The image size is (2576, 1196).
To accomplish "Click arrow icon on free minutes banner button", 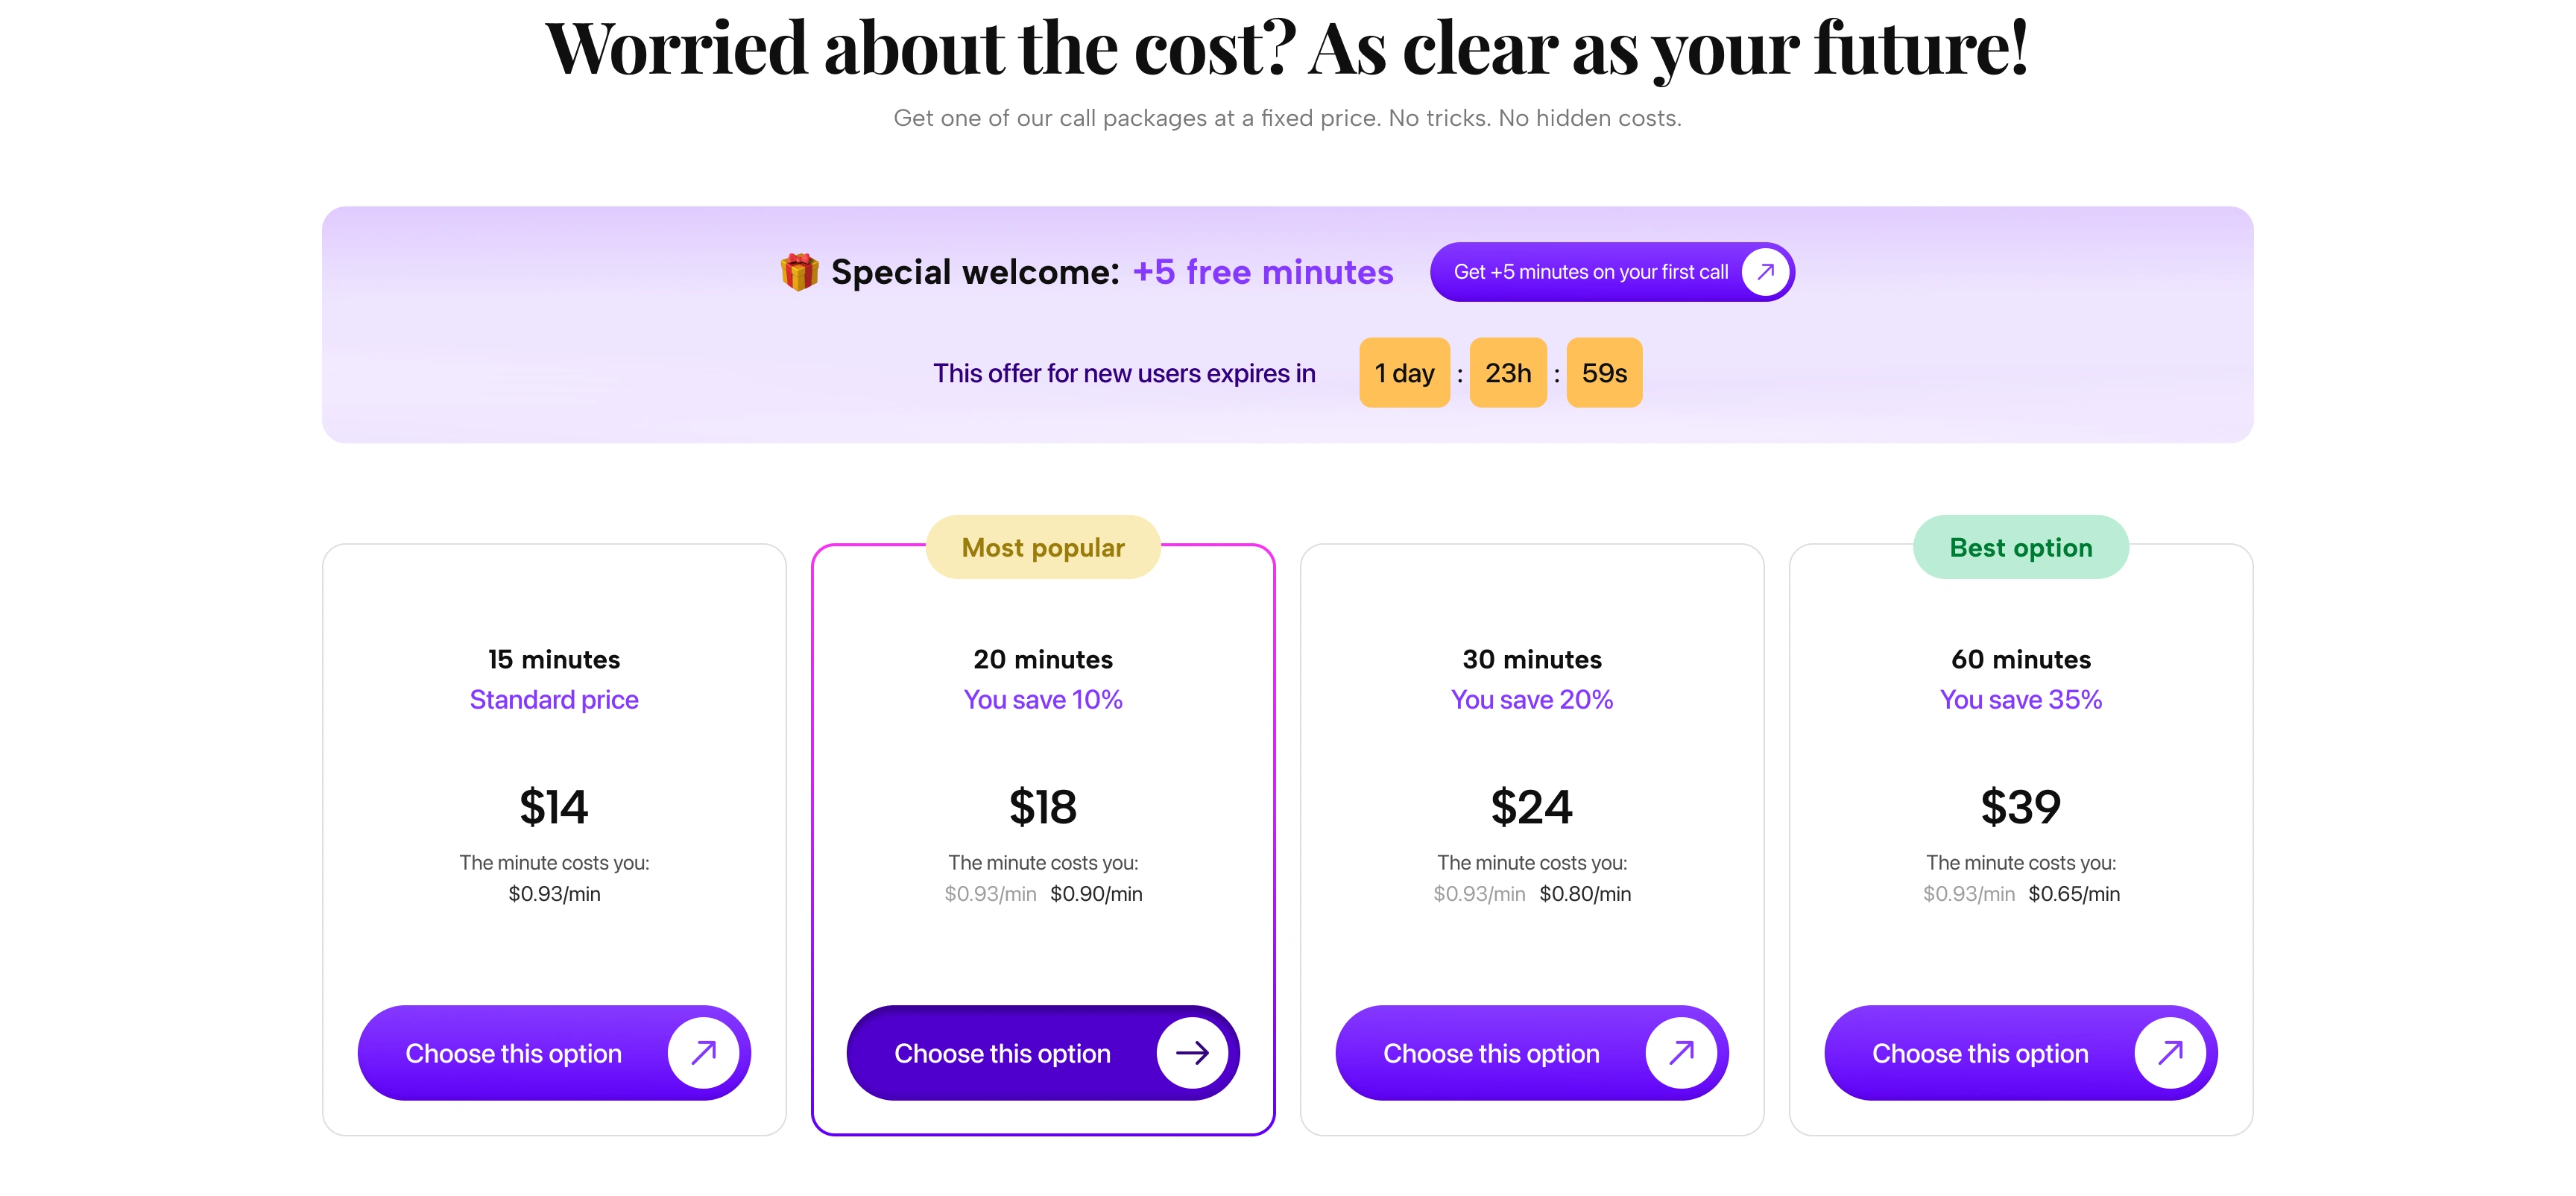I will click(1765, 271).
